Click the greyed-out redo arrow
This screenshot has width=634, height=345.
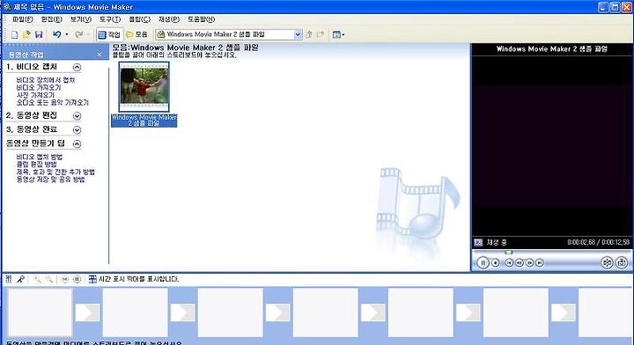pos(79,34)
